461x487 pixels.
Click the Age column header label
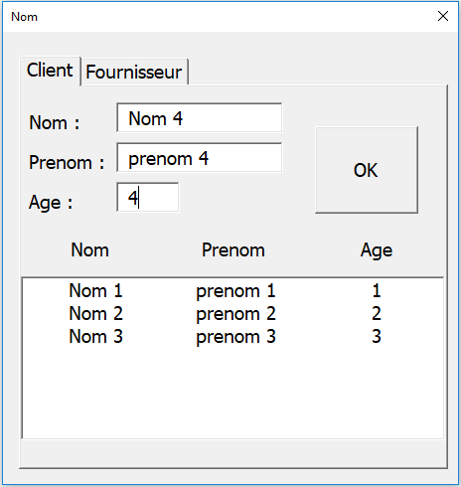[x=377, y=250]
